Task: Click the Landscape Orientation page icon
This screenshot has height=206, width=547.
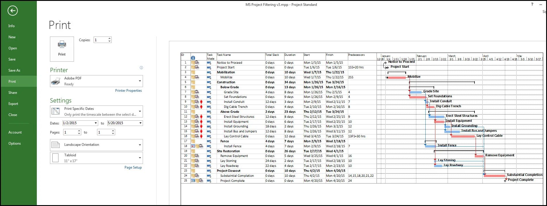Action: [x=56, y=145]
